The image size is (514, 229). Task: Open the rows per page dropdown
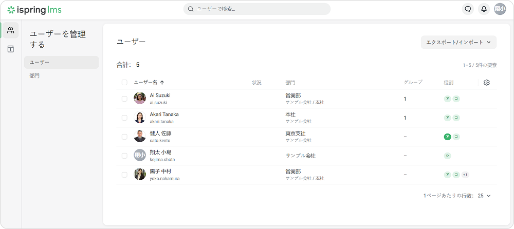(484, 196)
